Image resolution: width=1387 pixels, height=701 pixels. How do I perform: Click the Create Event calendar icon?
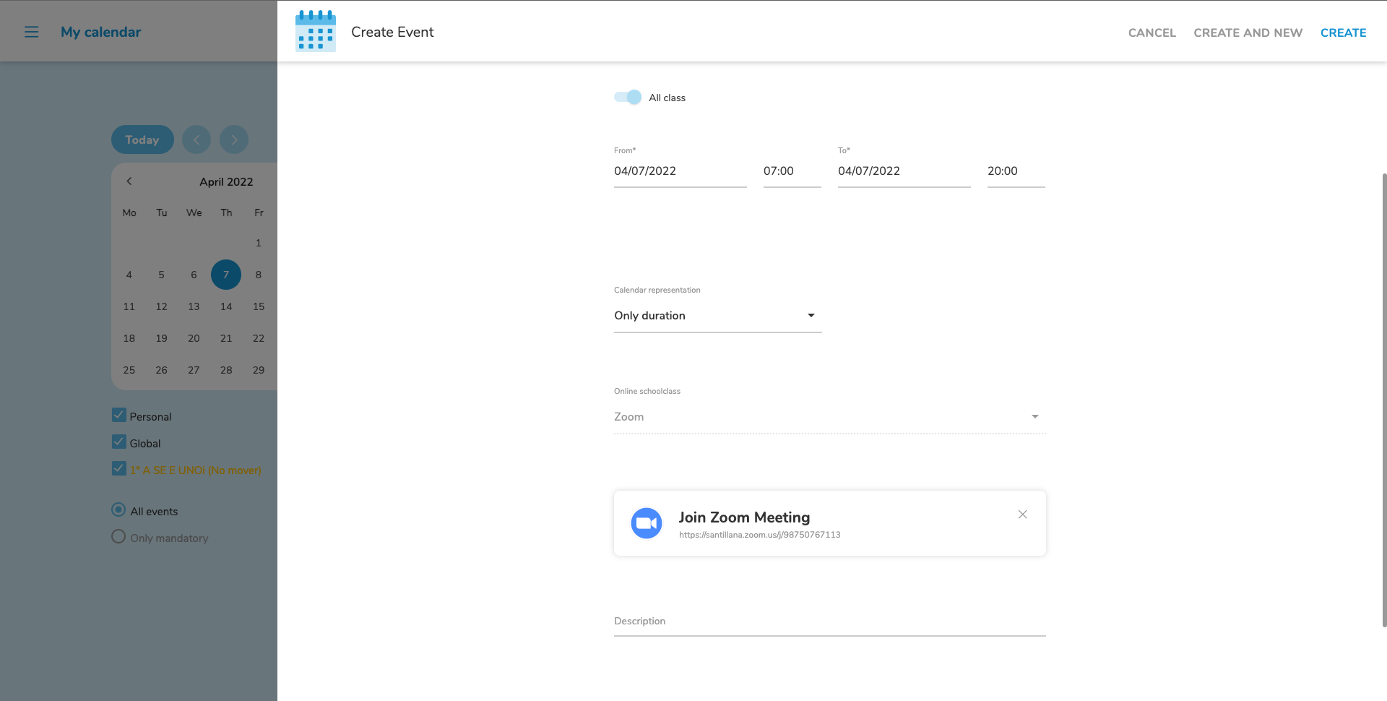pyautogui.click(x=316, y=31)
